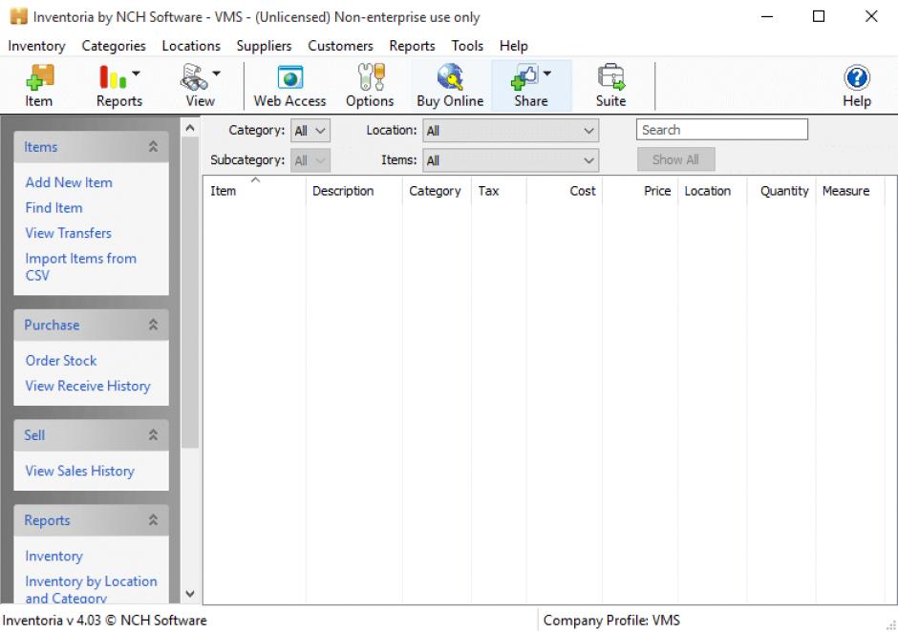Screen dimensions: 898x632
Task: Open the Reports menu in menu bar
Action: (x=413, y=46)
